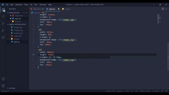Open image2.png in the folder tree
169x95 pixels.
18,30
